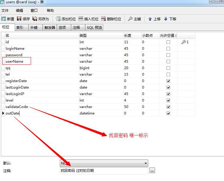Select the level field name cell
This screenshot has width=224, height=181.
coord(42,100)
